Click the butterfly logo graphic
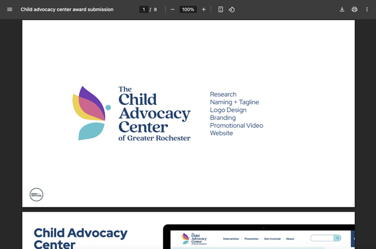Screen dimensions: 376x249 tap(92, 113)
